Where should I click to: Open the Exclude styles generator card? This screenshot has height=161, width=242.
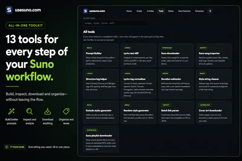click(101, 112)
